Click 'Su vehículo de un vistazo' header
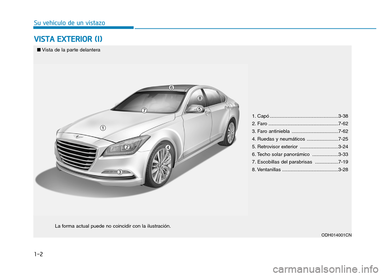Screen dimensions: 385x276 [x=69, y=23]
